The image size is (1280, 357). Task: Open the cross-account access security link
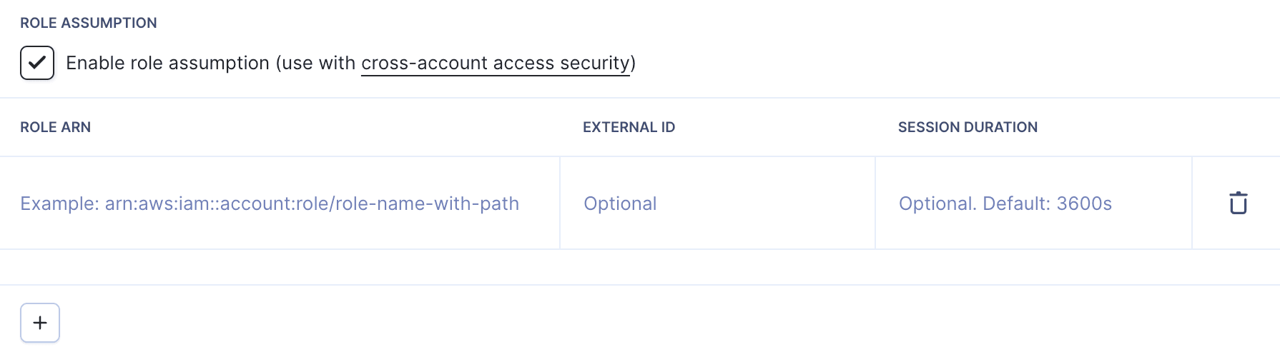coord(496,63)
